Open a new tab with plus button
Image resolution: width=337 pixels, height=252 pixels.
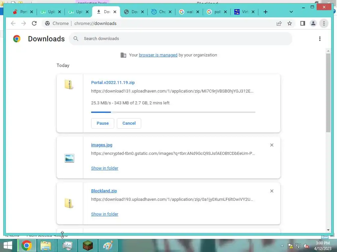266,12
